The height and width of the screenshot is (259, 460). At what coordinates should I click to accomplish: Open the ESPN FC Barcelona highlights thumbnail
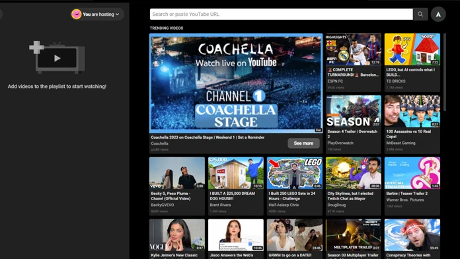point(353,50)
